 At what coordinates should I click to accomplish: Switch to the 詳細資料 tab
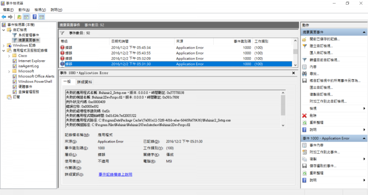[x=84, y=82]
